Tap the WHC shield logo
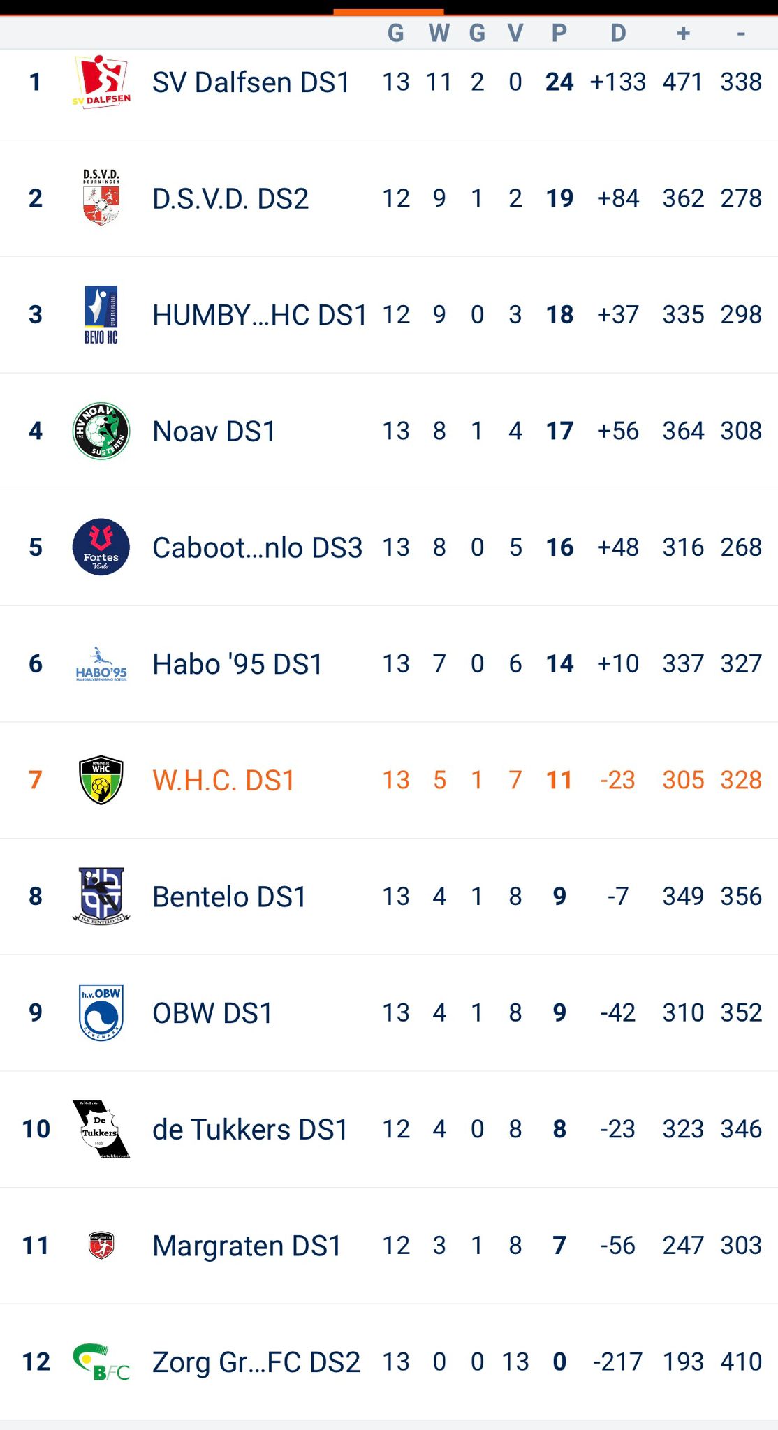Screen dimensions: 778x1430 [x=101, y=780]
